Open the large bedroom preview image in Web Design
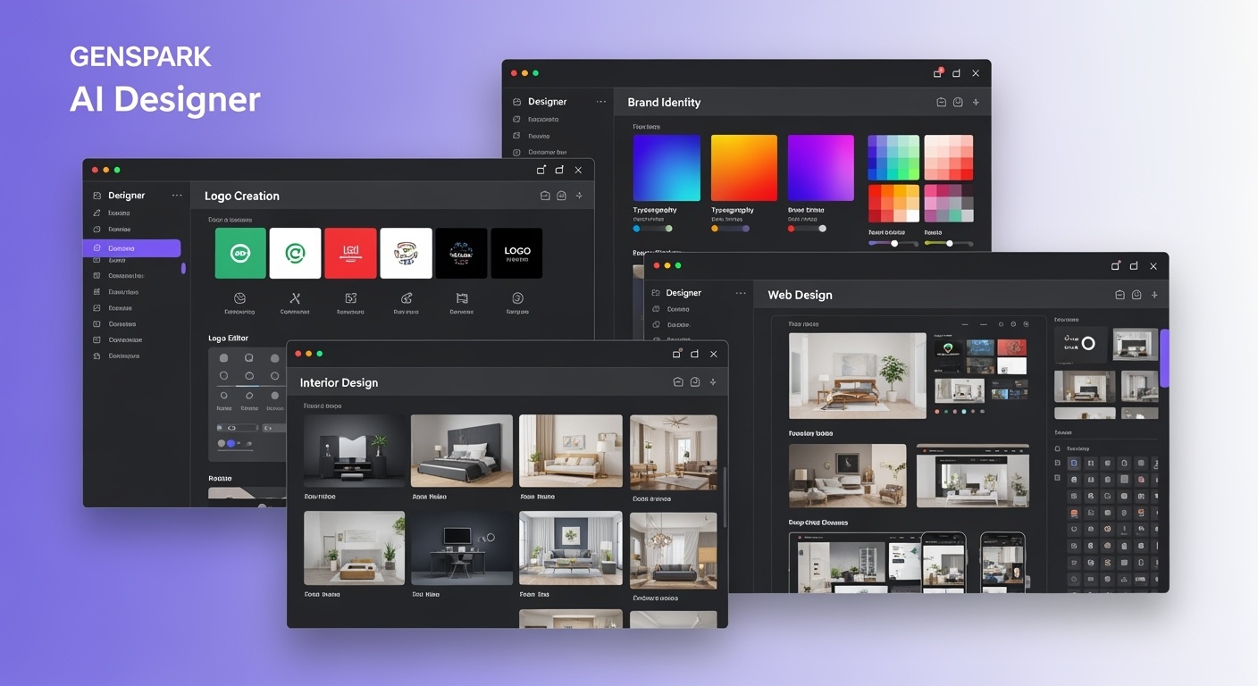Viewport: 1258px width, 686px height. coord(858,376)
